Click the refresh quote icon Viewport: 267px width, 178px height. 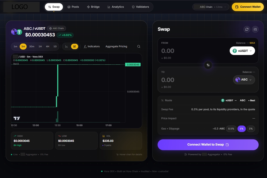pyautogui.click(x=247, y=29)
